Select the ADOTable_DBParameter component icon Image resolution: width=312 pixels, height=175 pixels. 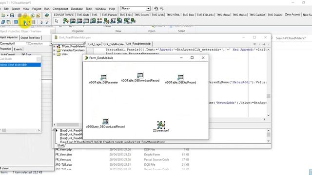click(x=103, y=77)
